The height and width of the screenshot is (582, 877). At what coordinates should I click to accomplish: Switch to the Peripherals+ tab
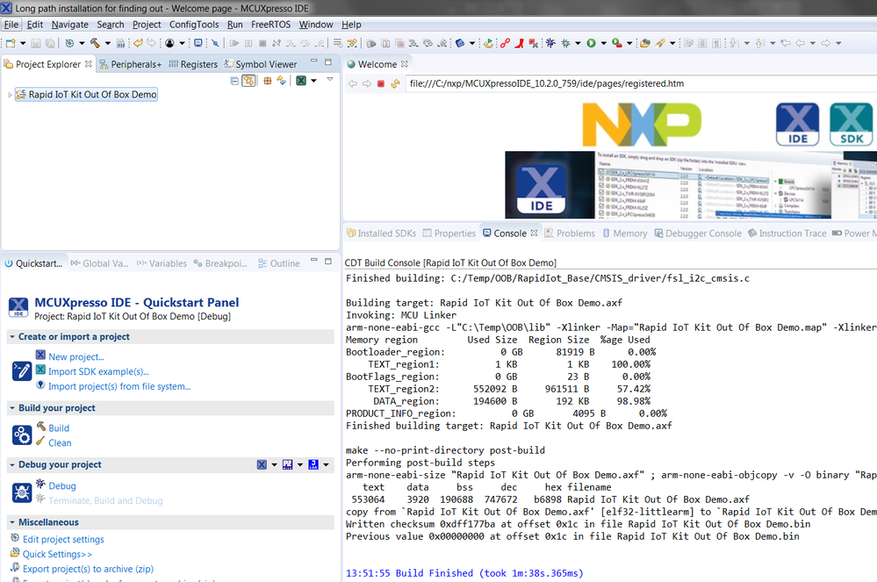coord(130,64)
